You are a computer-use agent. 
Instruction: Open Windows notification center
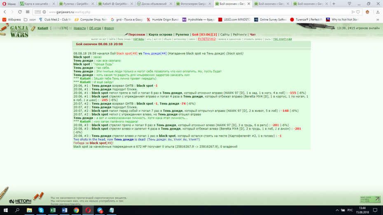click(x=375, y=210)
